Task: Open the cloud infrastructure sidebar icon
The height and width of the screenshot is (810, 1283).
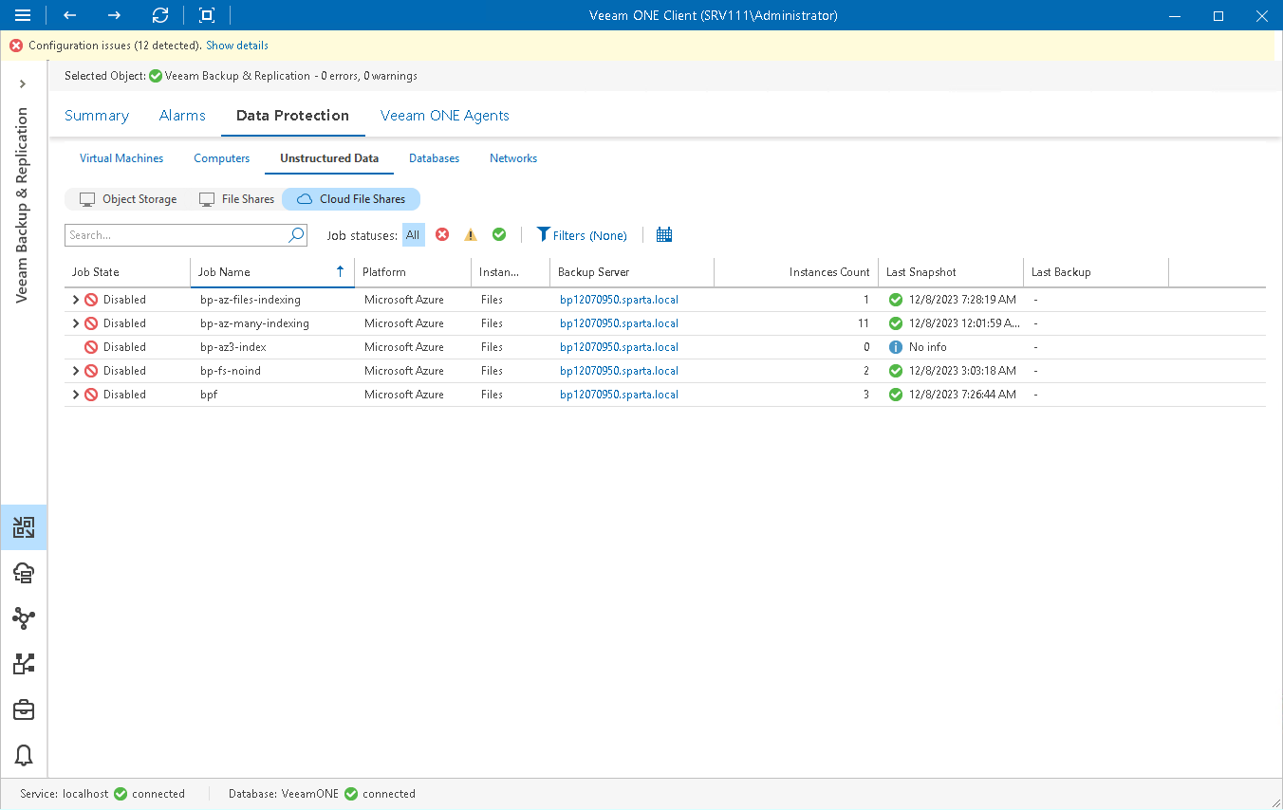Action: point(24,573)
